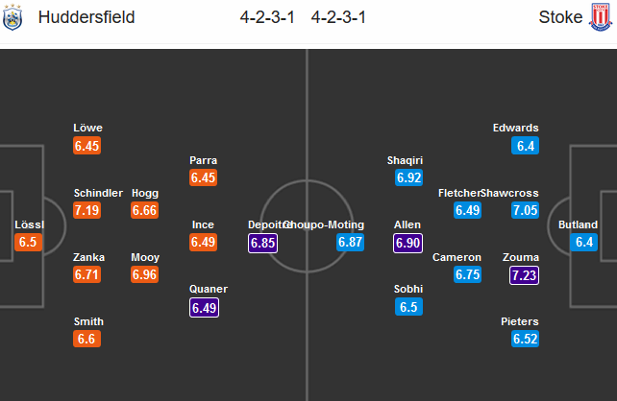Click Quaner's 6.49 rating badge
Screen dimensions: 617x401
click(x=203, y=307)
